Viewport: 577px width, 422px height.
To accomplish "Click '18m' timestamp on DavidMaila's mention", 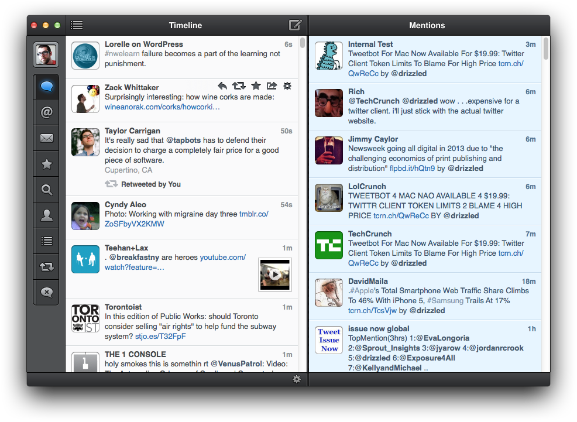I will [x=529, y=282].
